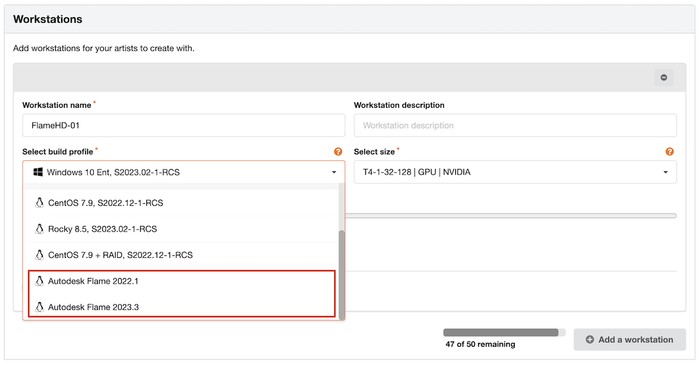The width and height of the screenshot is (699, 365).
Task: Click the plus icon on Add a workstation
Action: coord(589,339)
